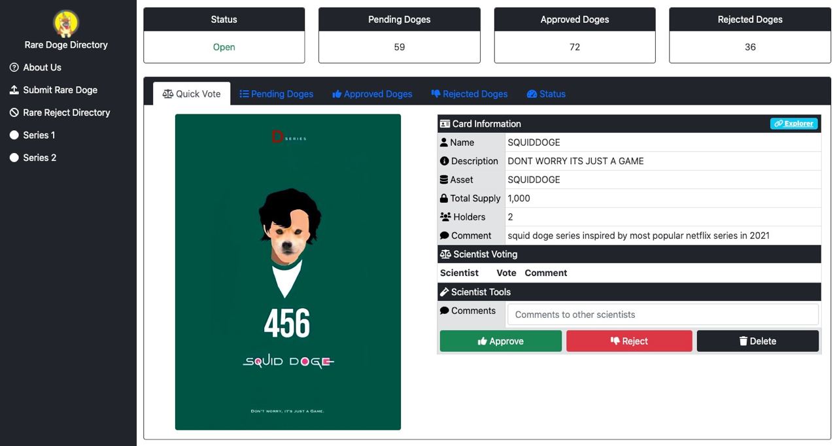Click the thumbs-down icon on Rejected Doges tab

[436, 94]
